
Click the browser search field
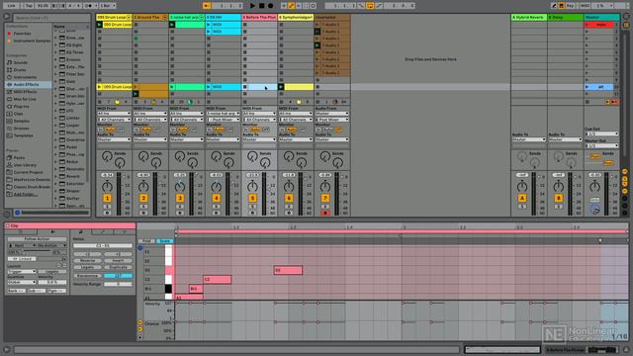pos(51,18)
